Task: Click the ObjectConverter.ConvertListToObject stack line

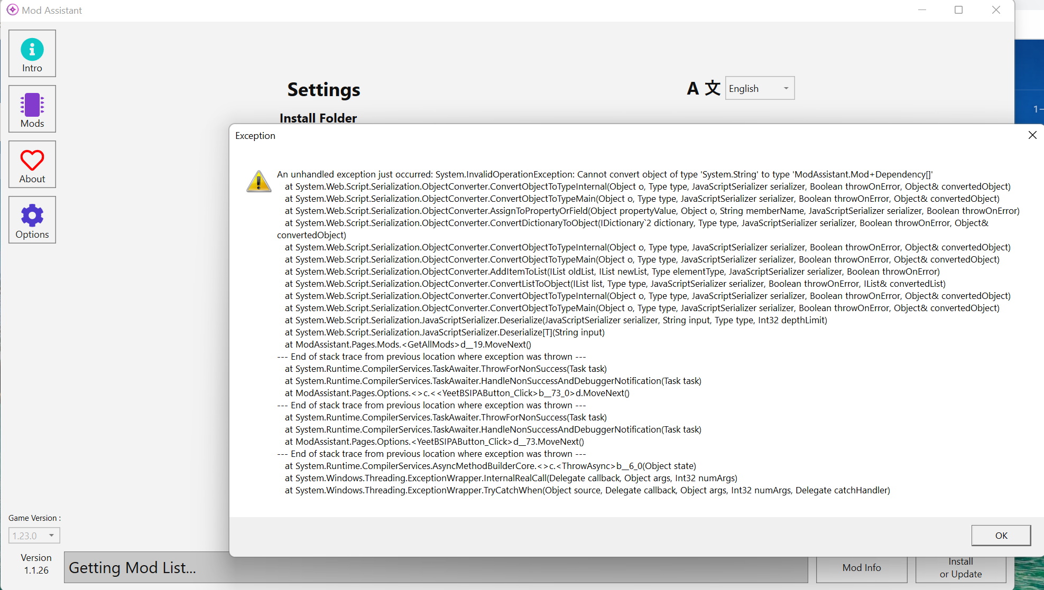Action: 615,284
